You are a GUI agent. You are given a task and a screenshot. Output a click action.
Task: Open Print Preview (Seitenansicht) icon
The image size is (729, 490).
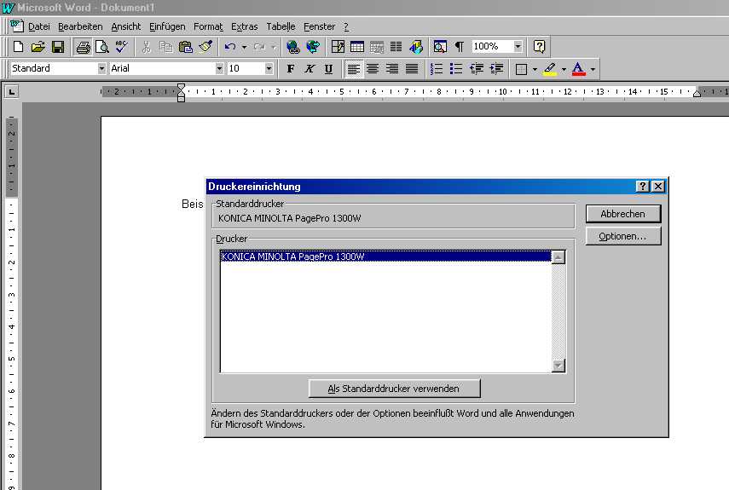(x=101, y=47)
